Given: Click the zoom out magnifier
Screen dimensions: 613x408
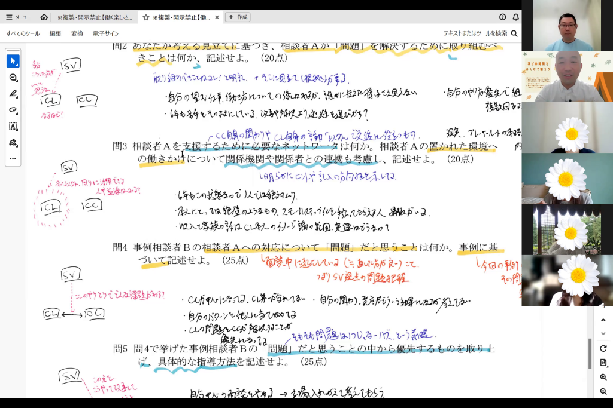Looking at the screenshot, I should [603, 391].
